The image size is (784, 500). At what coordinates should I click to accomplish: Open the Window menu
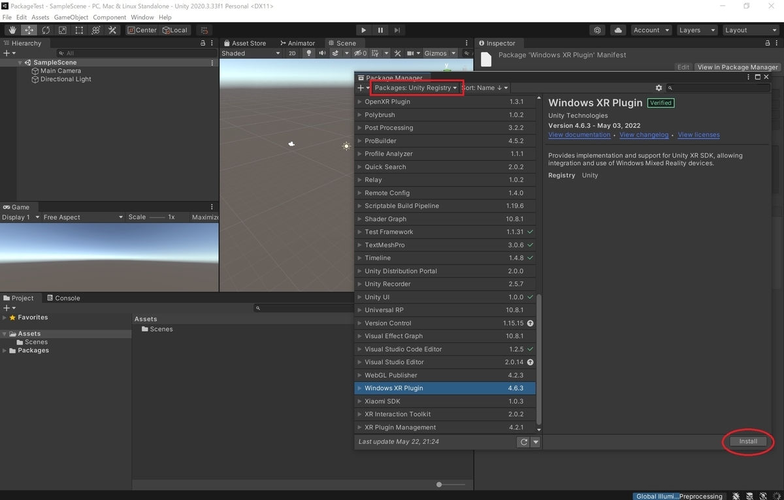142,17
